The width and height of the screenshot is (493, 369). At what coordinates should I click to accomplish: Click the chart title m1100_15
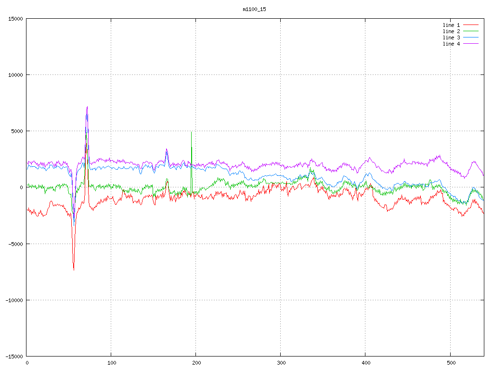(x=254, y=9)
